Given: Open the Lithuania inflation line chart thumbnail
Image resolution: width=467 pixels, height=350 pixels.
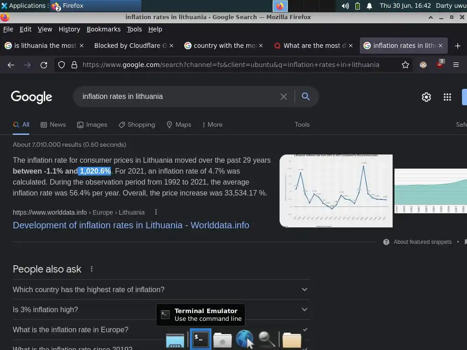Looking at the screenshot, I should coord(336,191).
